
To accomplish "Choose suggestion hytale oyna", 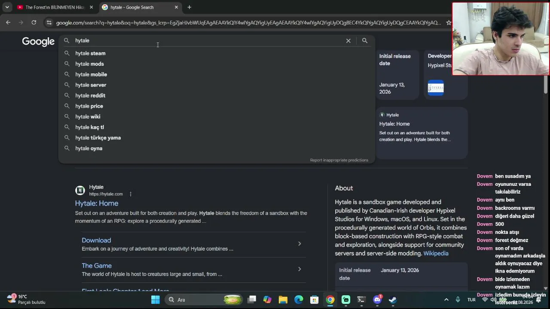I will (x=217, y=148).
